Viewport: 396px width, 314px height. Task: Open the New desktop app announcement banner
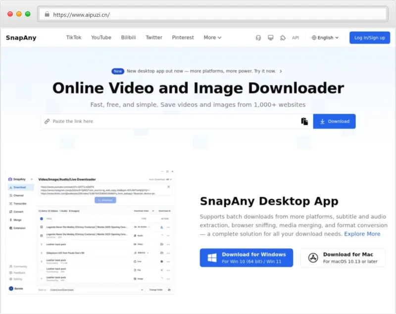197,71
